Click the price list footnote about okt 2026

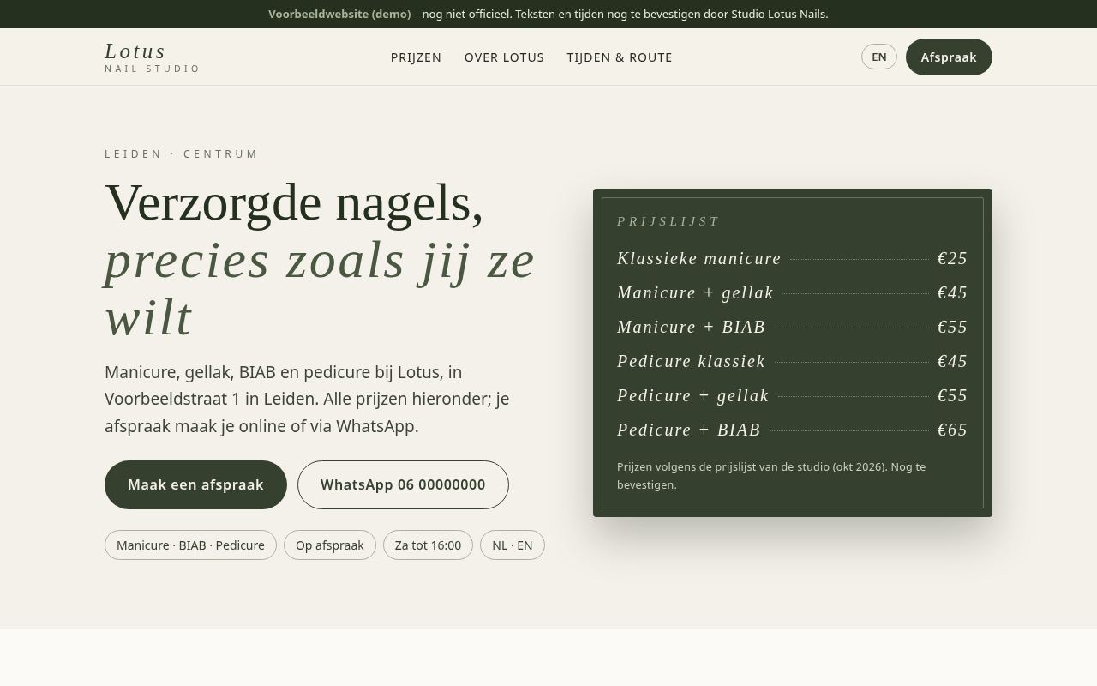pyautogui.click(x=771, y=476)
